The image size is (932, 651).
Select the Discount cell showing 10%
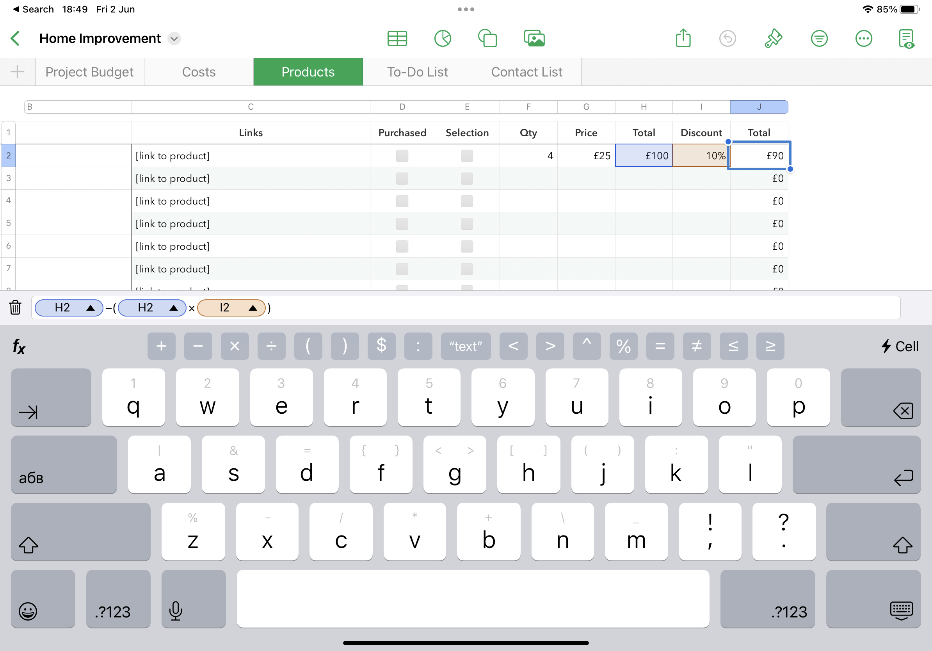coord(701,156)
